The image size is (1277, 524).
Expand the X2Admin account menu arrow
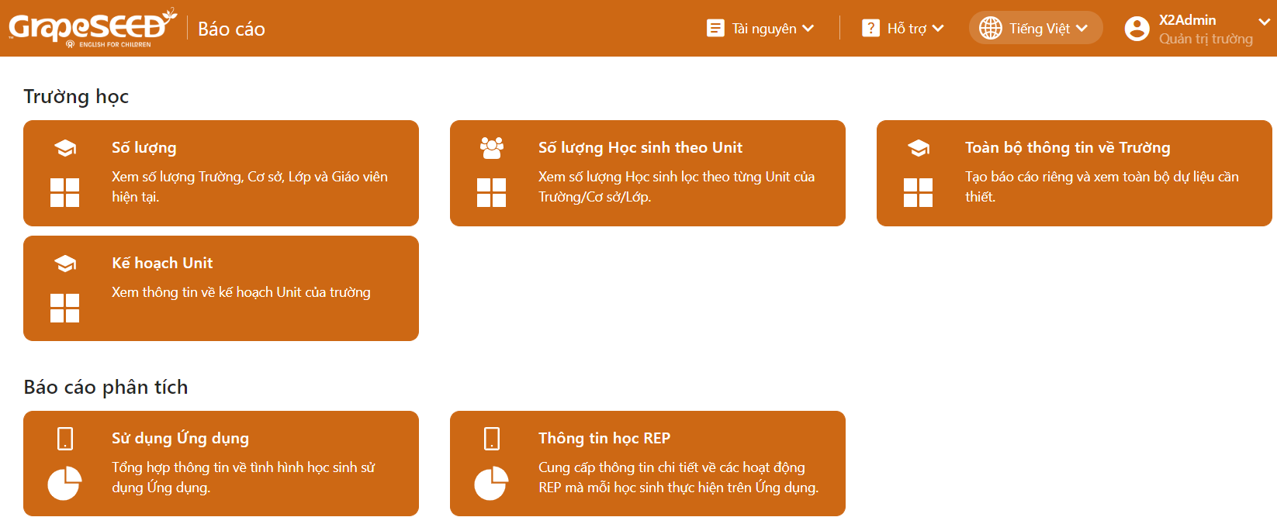tap(1265, 22)
